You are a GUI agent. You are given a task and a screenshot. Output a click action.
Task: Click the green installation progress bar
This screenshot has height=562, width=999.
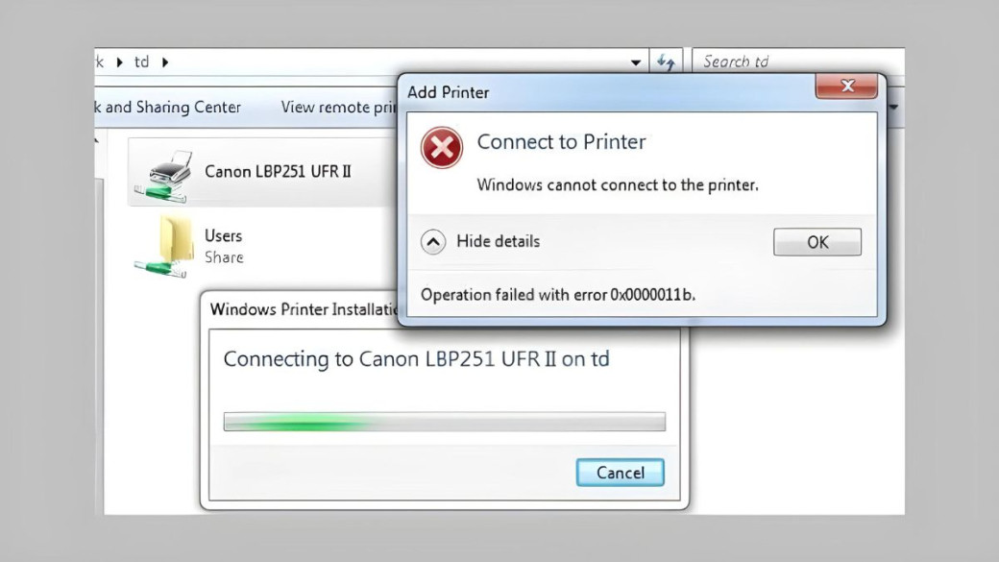445,421
